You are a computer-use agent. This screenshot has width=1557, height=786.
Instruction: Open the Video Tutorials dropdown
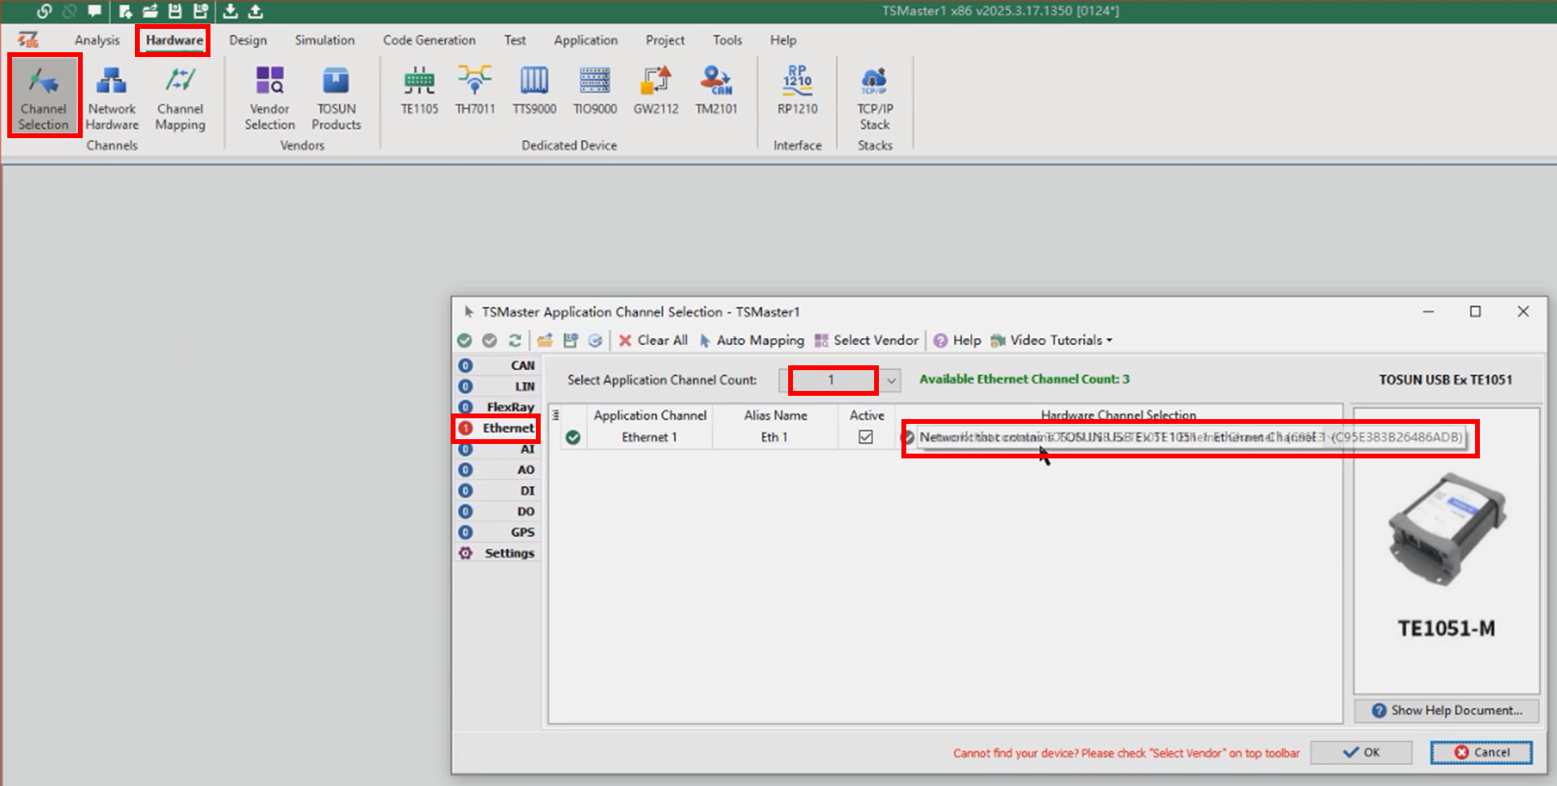[1052, 340]
